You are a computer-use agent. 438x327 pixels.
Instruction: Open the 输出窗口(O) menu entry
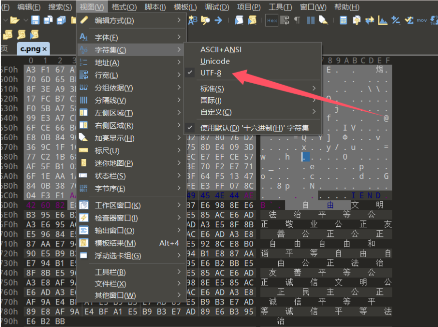click(x=131, y=230)
